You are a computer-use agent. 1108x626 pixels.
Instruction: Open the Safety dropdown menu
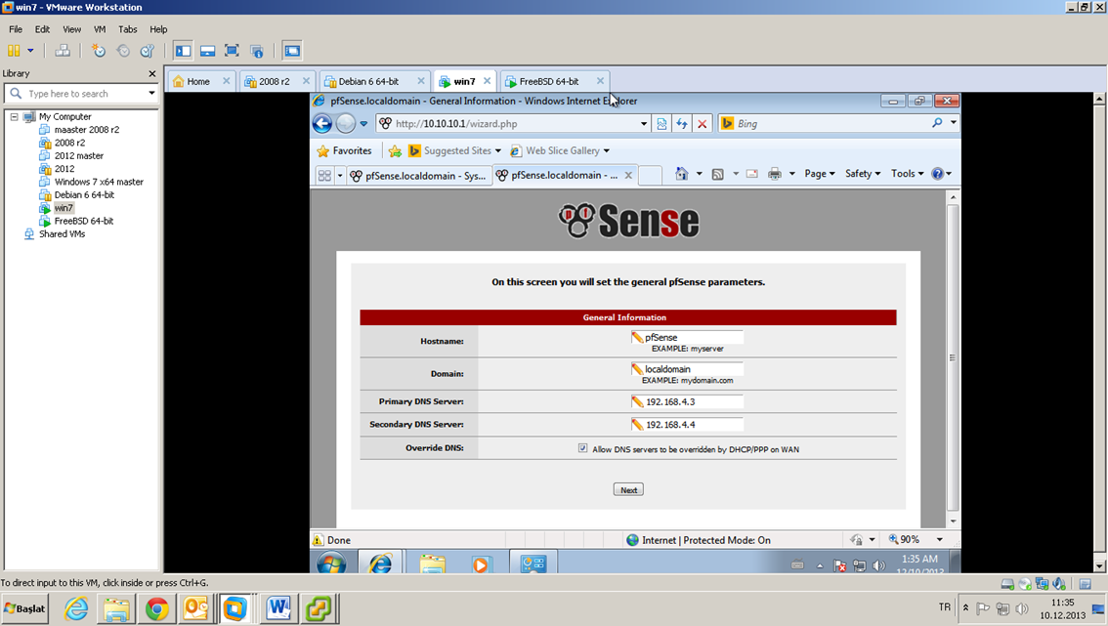click(x=863, y=174)
